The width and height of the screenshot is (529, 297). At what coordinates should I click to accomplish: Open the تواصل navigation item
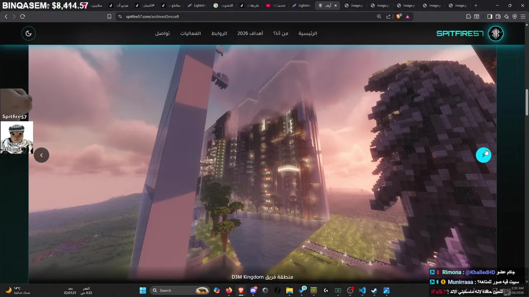162,33
